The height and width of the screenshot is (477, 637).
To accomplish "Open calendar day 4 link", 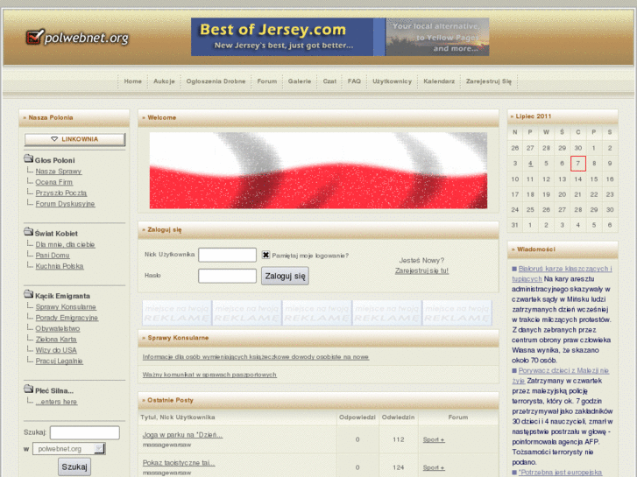I will point(530,164).
